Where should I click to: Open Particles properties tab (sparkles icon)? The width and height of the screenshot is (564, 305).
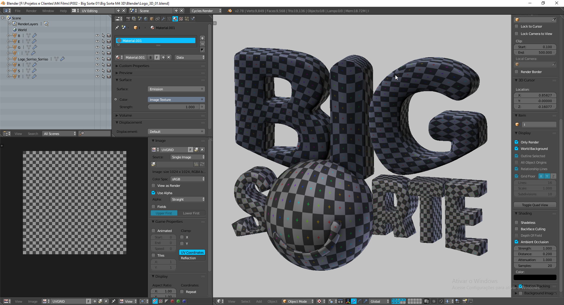pyautogui.click(x=187, y=19)
